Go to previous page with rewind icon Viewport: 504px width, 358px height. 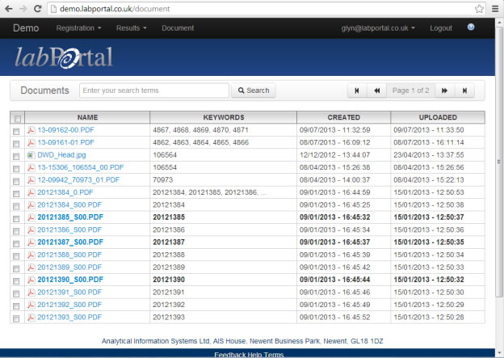376,91
